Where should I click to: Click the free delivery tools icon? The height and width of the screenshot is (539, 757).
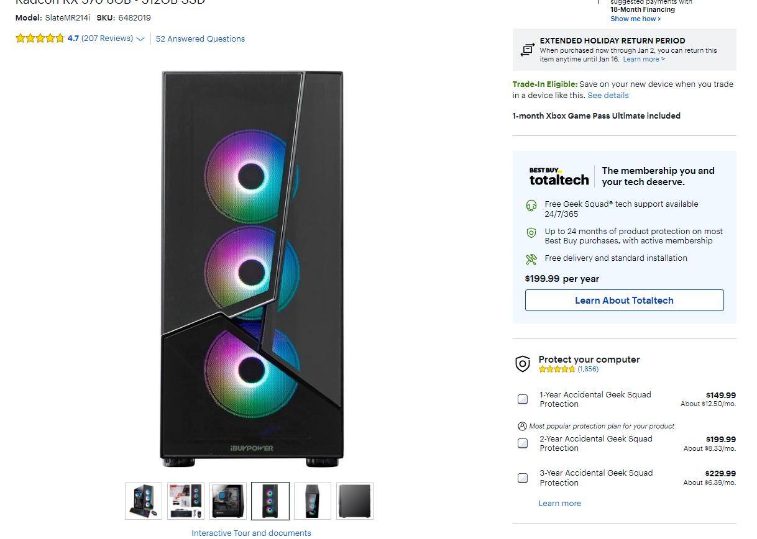point(531,258)
